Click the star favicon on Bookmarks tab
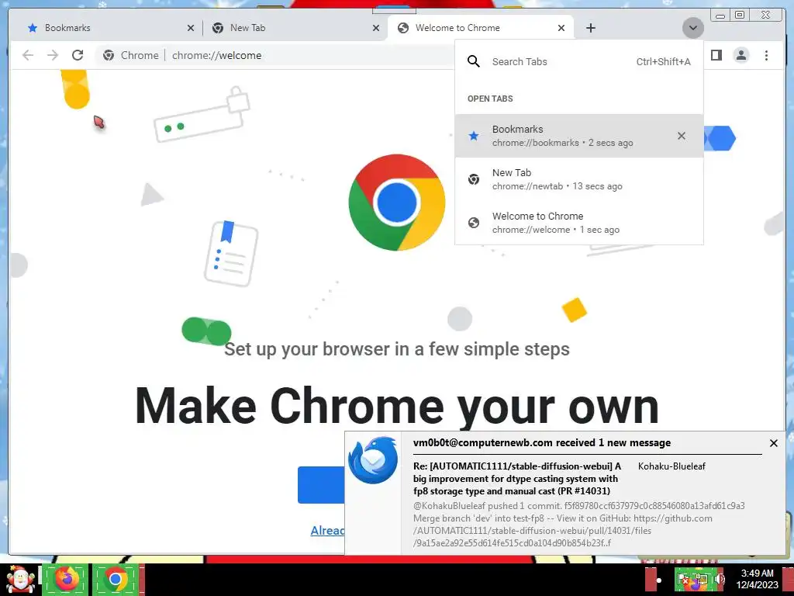794x596 pixels. tap(33, 28)
